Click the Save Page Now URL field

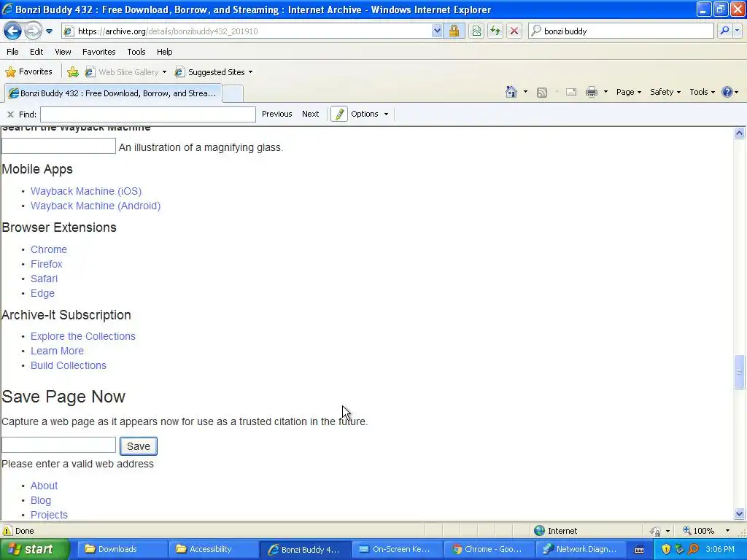point(58,445)
